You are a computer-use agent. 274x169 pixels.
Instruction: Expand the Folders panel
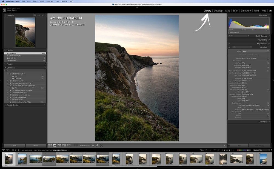5,64
